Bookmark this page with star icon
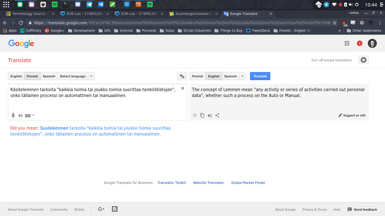The height and width of the screenshot is (216, 385). (335, 23)
